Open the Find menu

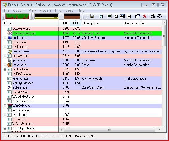tap(58, 10)
